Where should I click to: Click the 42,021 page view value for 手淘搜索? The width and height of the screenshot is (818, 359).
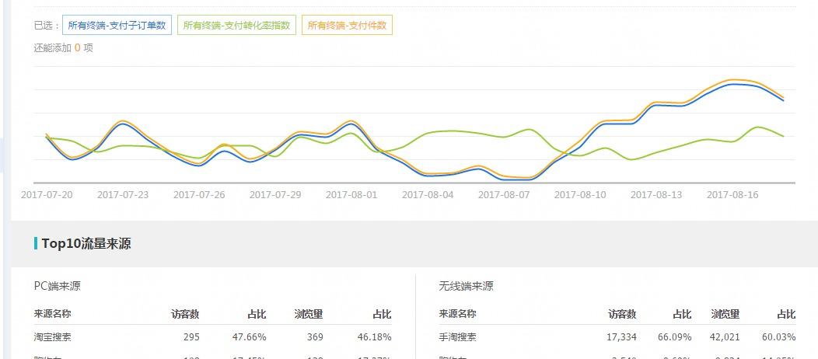click(725, 337)
